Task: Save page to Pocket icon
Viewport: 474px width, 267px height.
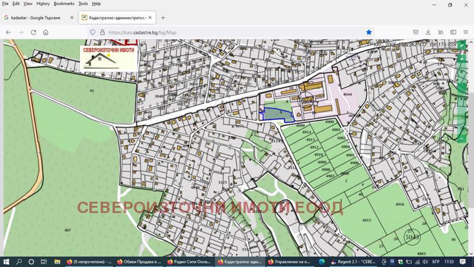Action: [x=415, y=32]
